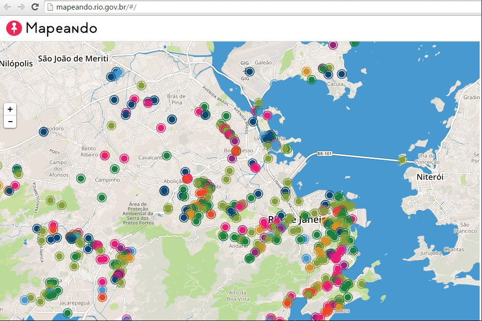Click the BR-101 road shield
The image size is (482, 321).
click(x=324, y=154)
